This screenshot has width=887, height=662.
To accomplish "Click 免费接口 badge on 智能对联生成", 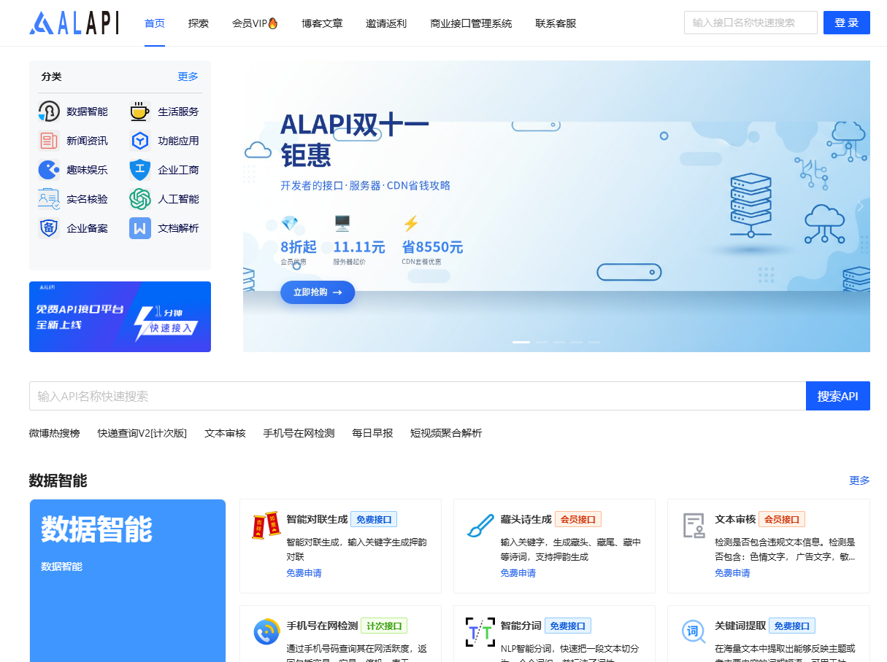I will click(x=374, y=520).
